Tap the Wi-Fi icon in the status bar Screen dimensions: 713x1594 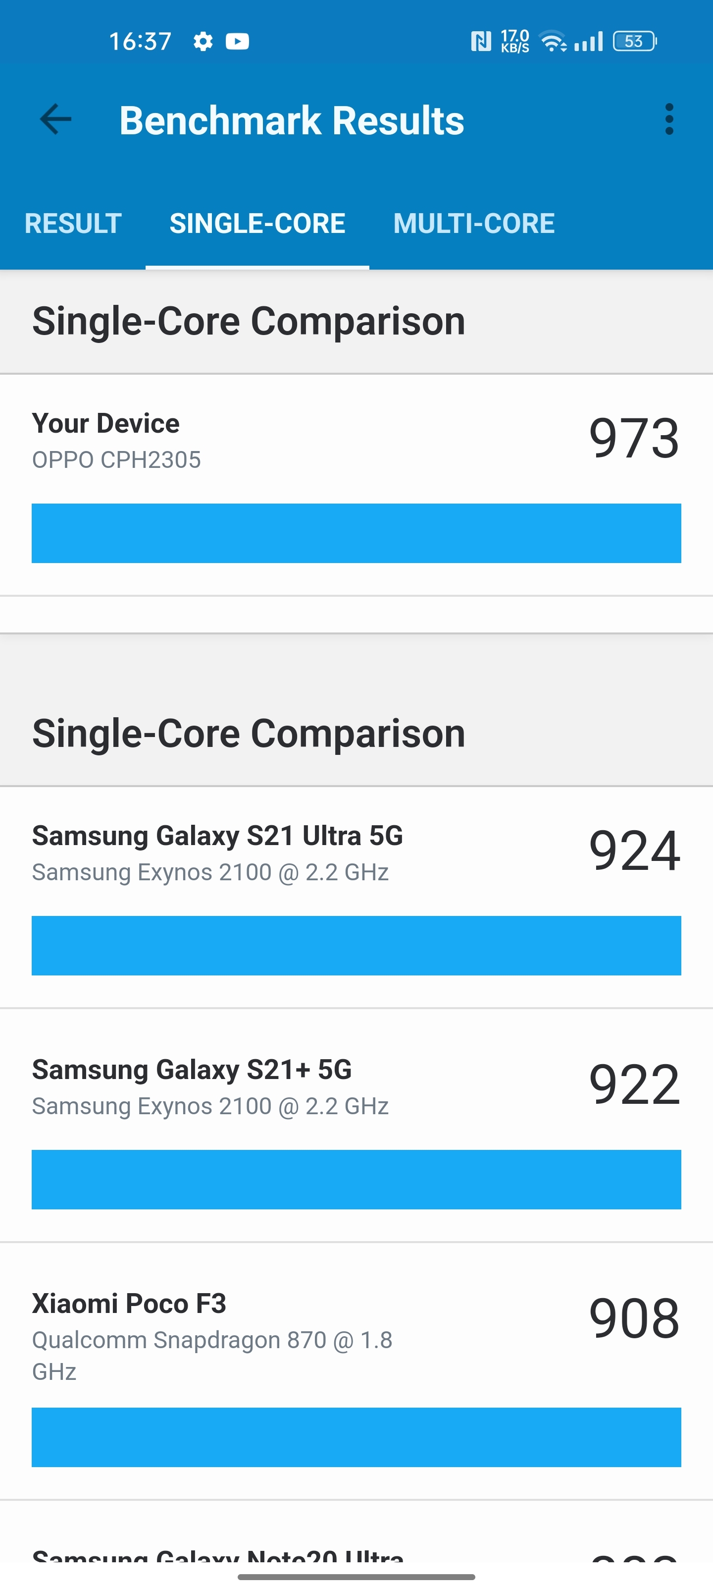coord(552,41)
